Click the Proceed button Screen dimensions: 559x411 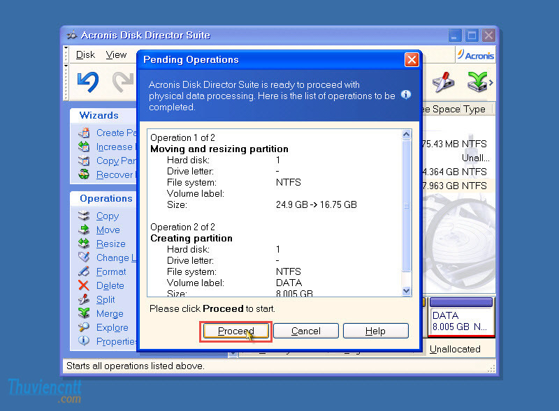tap(235, 331)
